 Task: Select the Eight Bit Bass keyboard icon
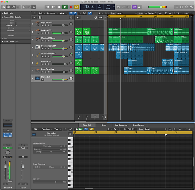[x=37, y=24]
